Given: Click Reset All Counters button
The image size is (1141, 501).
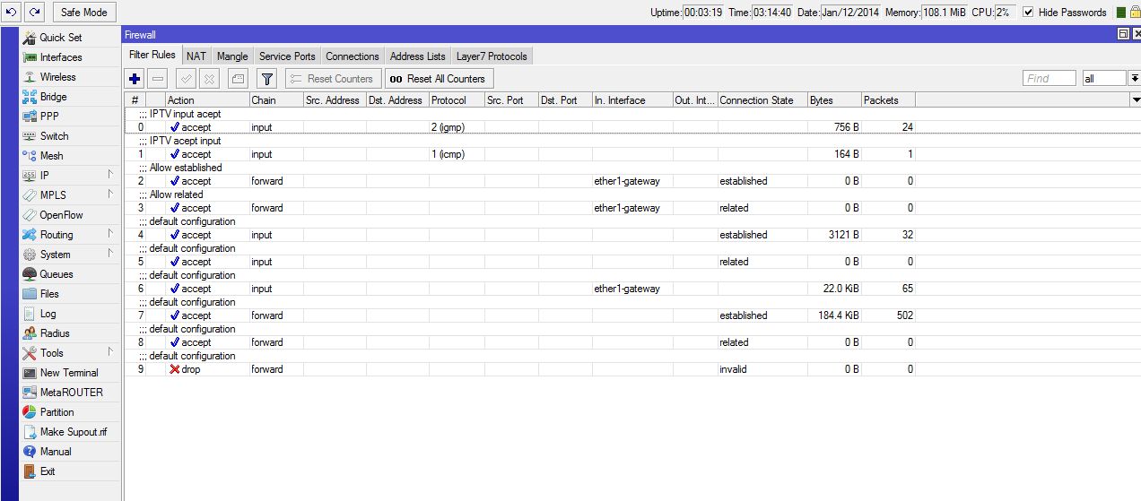Looking at the screenshot, I should coord(440,79).
